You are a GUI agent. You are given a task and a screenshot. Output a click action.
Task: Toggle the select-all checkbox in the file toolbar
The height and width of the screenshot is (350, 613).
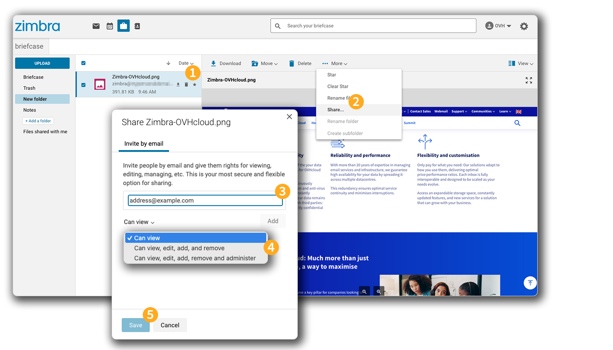[x=84, y=63]
